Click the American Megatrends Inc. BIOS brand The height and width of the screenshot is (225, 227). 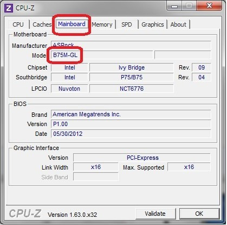tap(131, 114)
